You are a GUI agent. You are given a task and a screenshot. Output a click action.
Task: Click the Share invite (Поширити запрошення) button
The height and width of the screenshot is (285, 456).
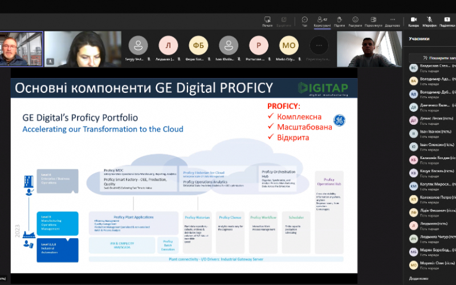[433, 58]
